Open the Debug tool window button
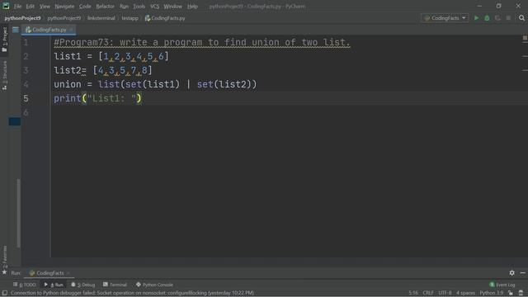The image size is (528, 297). [x=82, y=285]
